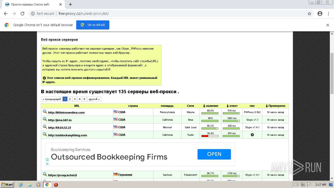Click unknown type question mark icon
The image size is (334, 188).
[252, 135]
